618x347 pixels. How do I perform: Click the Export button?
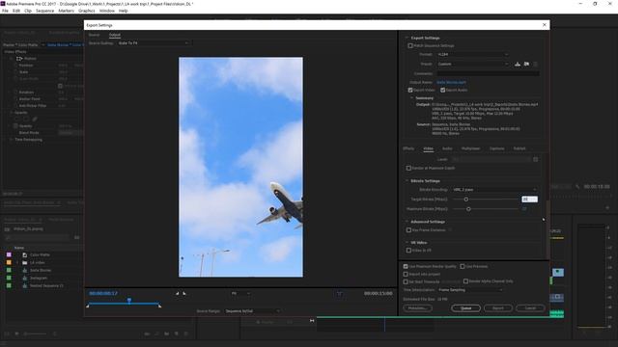498,308
